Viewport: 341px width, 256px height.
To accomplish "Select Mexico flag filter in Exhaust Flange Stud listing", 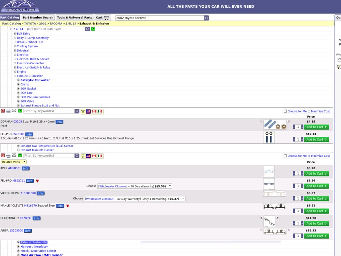I will point(100,112).
